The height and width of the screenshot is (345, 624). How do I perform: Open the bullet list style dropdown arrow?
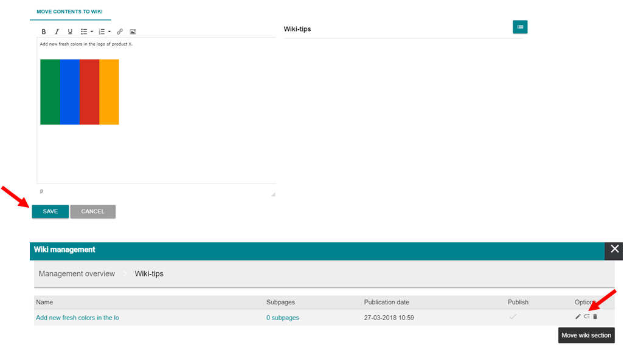[91, 32]
